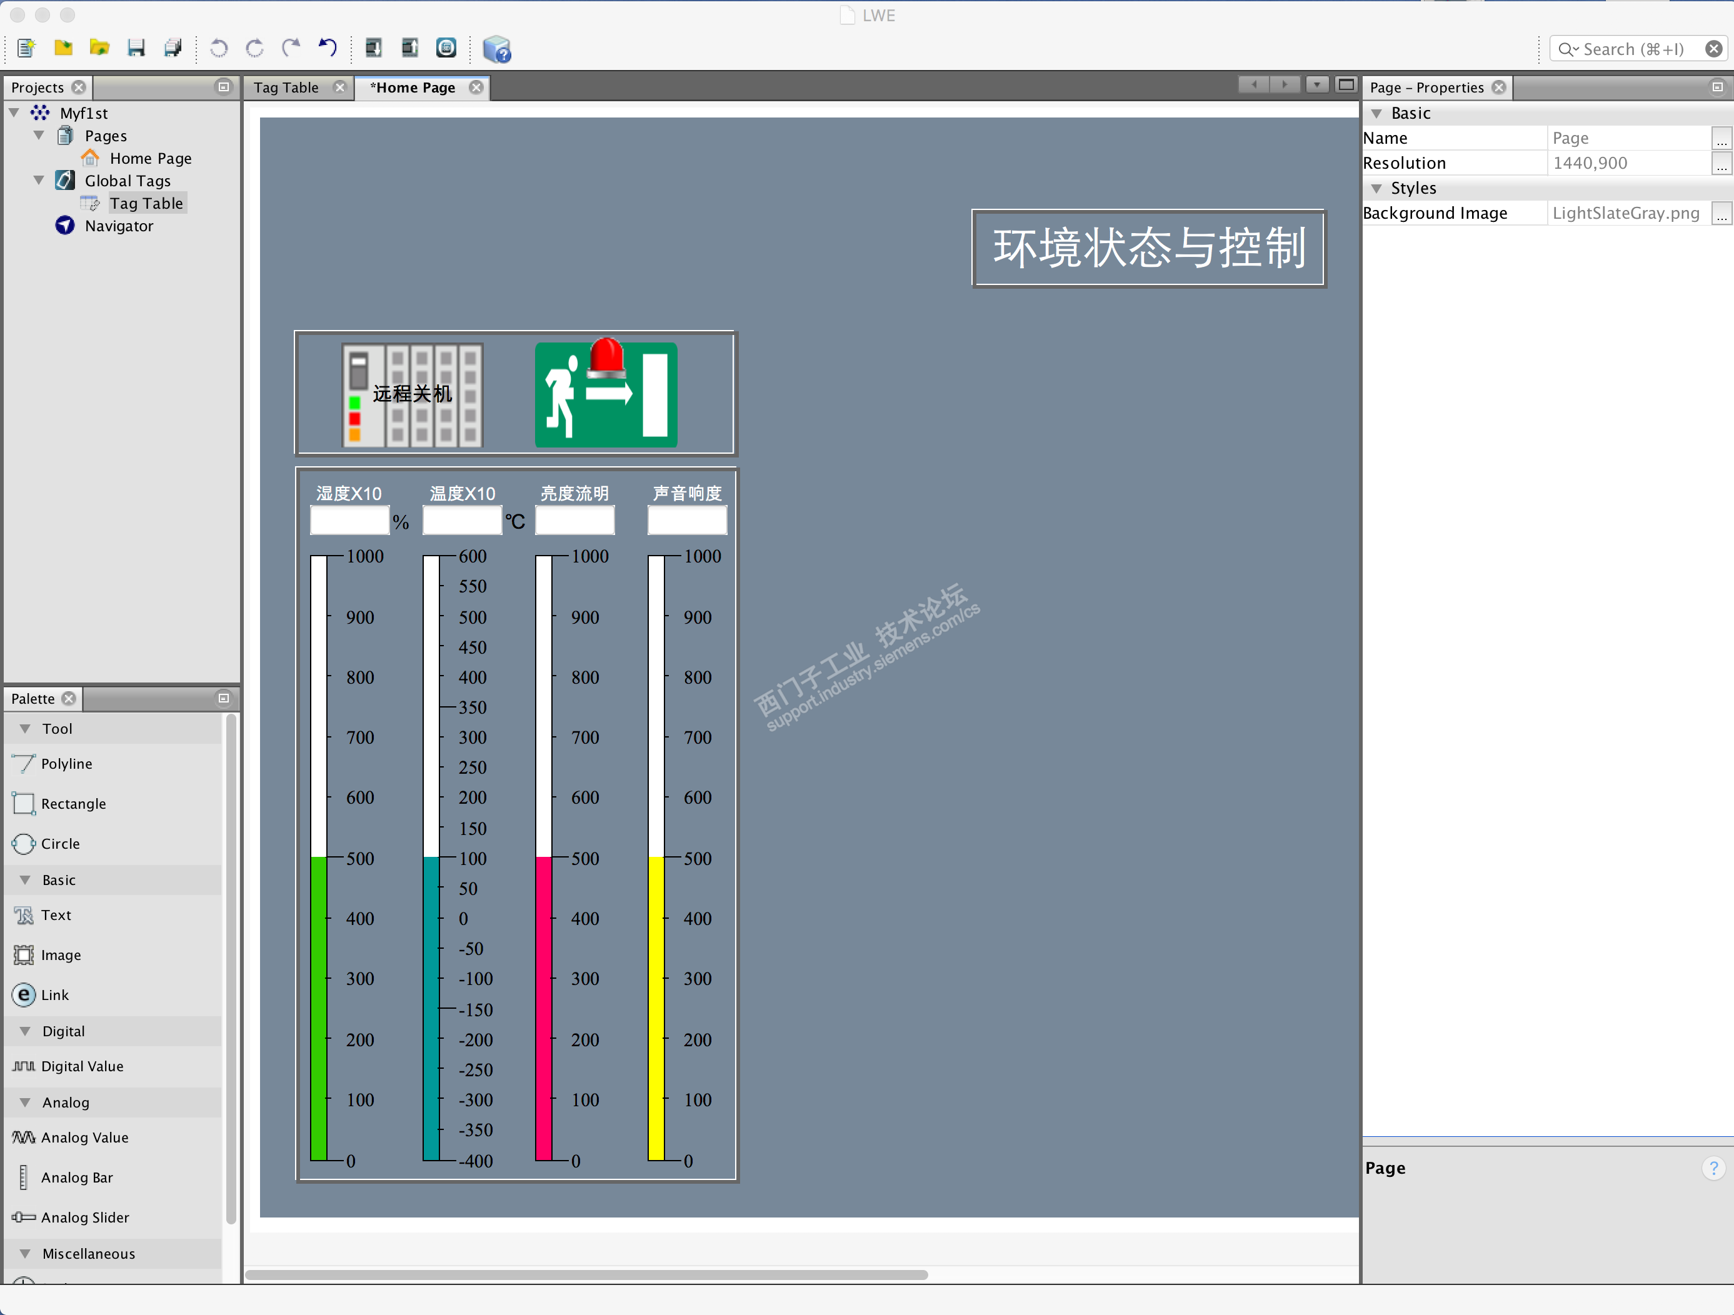
Task: Collapse the Styles section in Properties
Action: click(x=1376, y=188)
